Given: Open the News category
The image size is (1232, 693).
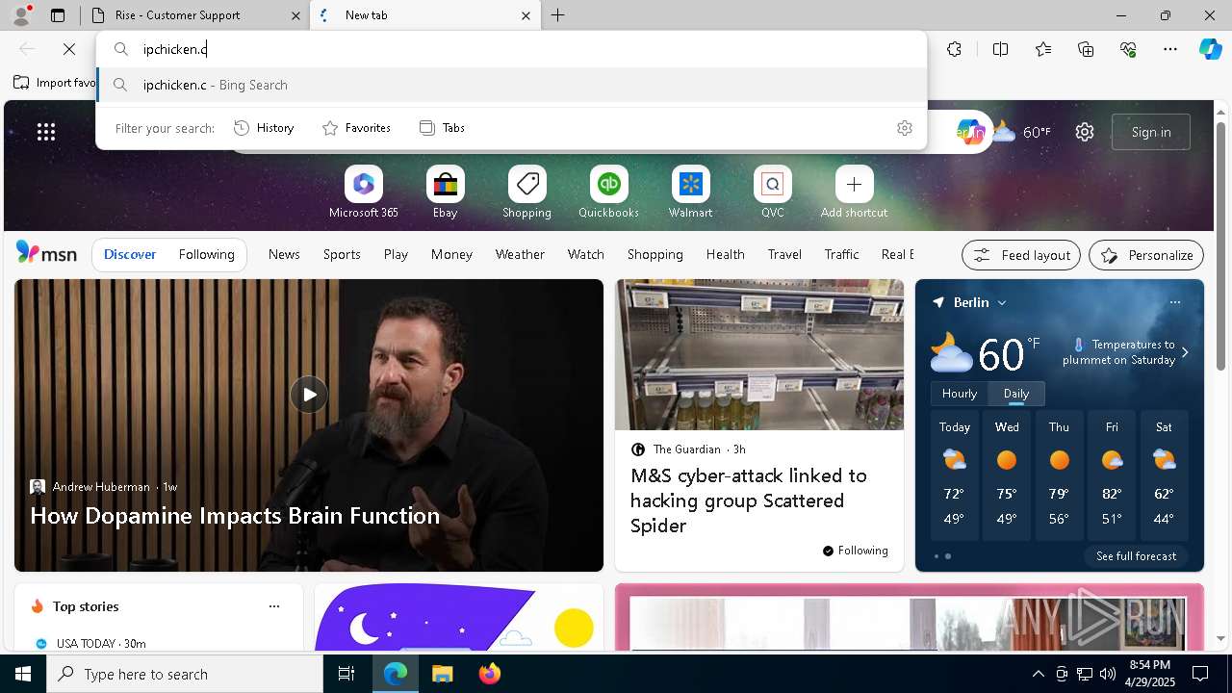Looking at the screenshot, I should click(284, 254).
